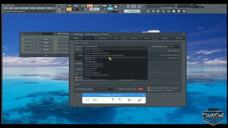
Task: Toggle the highlighted orange overdub recording icon
Action: (x=90, y=6)
